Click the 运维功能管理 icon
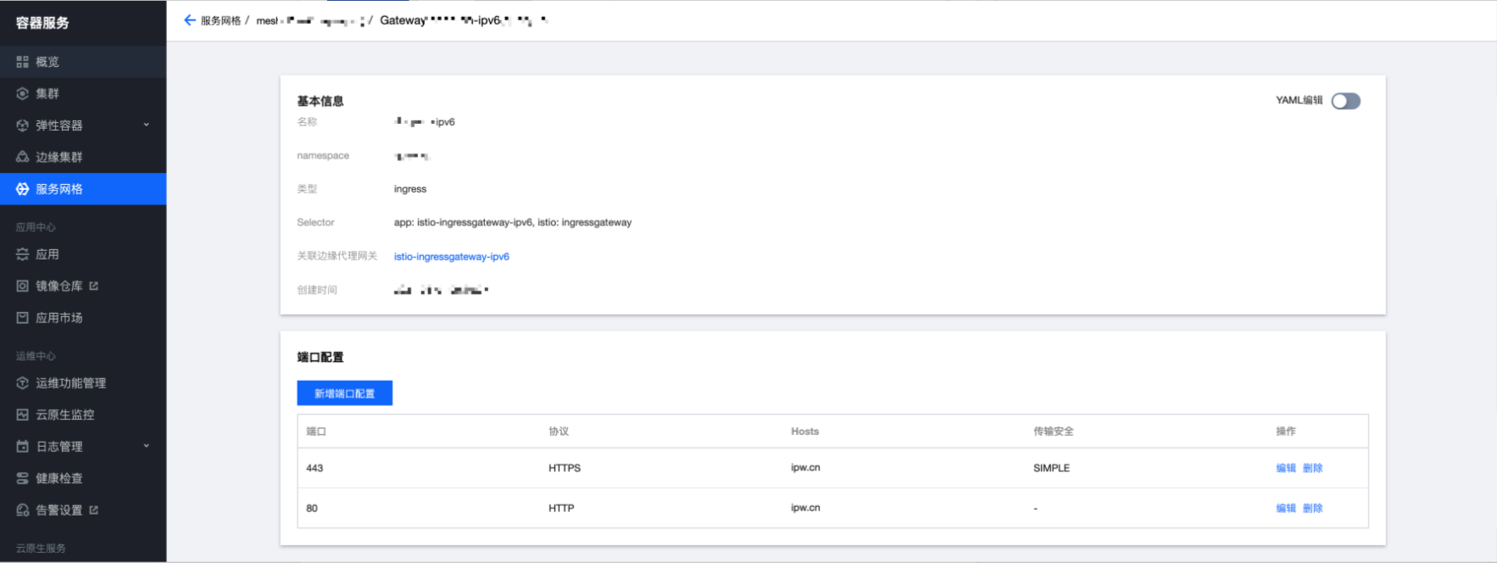Screen dimensions: 1497x563 pos(22,383)
